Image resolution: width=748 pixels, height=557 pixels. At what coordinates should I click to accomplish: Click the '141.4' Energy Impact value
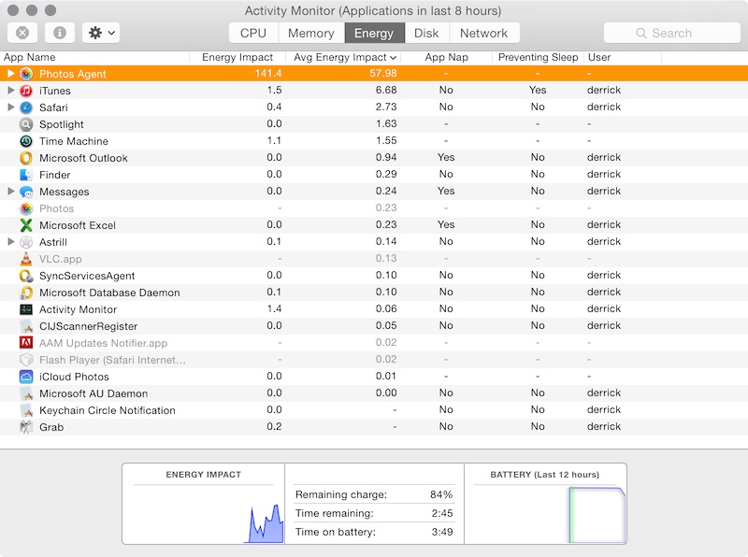click(268, 74)
